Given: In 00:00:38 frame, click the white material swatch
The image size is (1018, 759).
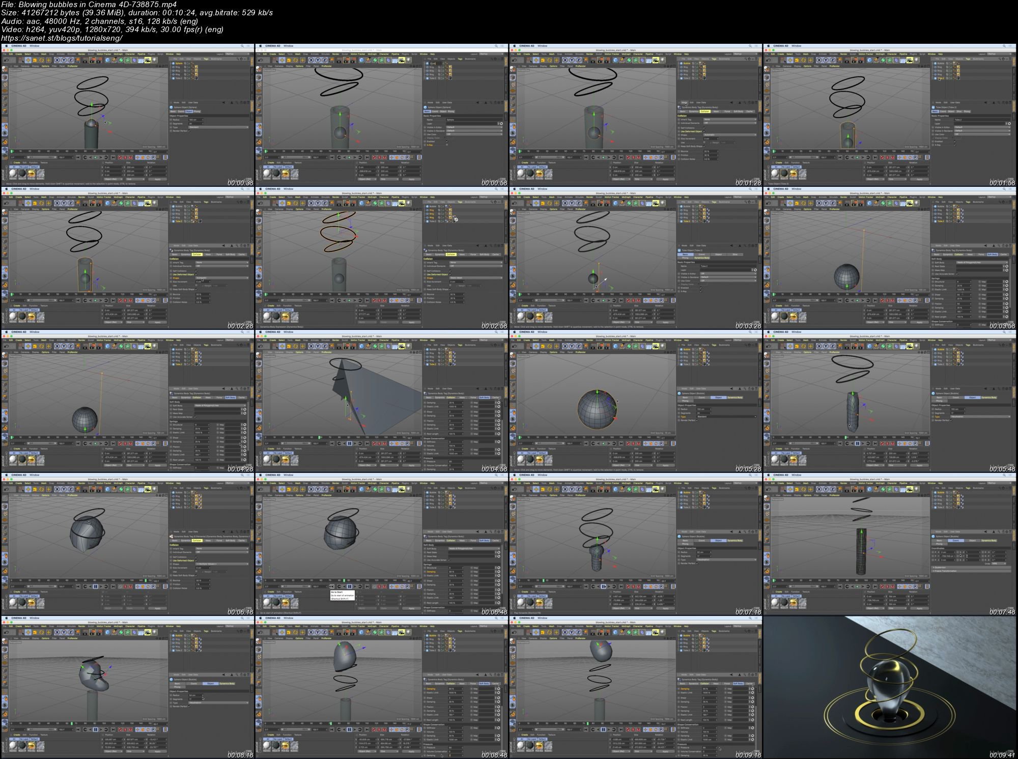Looking at the screenshot, I should pyautogui.click(x=13, y=173).
